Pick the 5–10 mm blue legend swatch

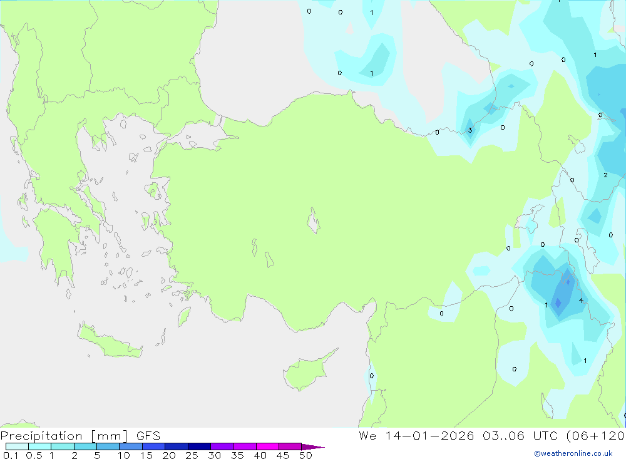pos(108,446)
